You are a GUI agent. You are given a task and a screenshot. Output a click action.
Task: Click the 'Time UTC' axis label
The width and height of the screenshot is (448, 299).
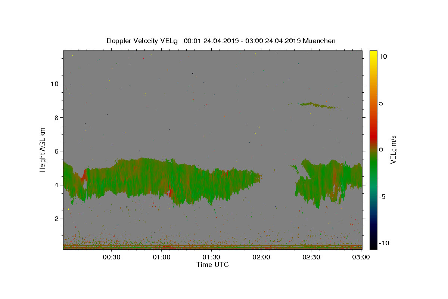coord(212,265)
